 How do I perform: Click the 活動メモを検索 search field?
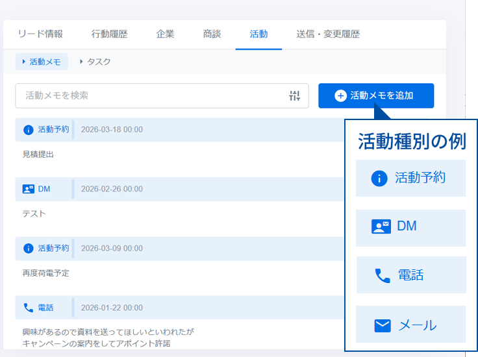pos(162,95)
